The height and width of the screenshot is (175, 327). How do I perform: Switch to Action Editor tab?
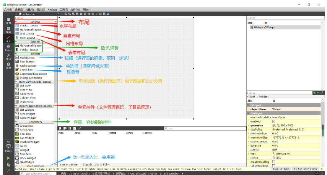pos(68,165)
